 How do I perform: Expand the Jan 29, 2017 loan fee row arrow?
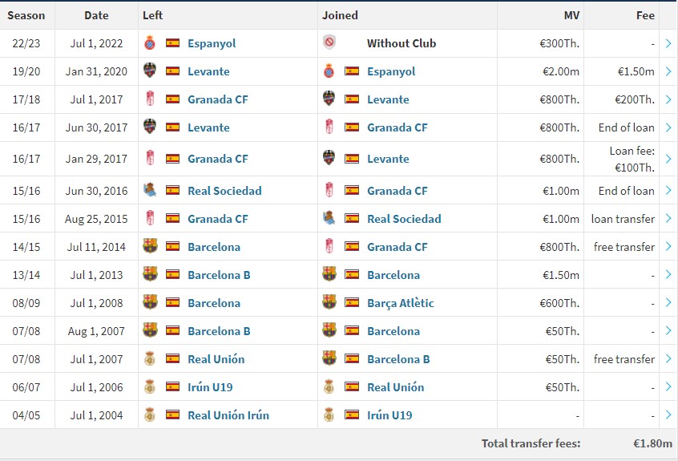click(668, 159)
